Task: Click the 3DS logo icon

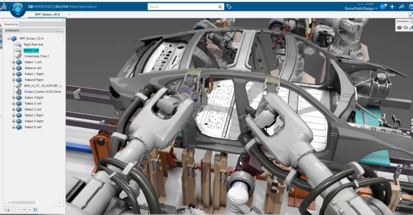Action: tap(3, 7)
